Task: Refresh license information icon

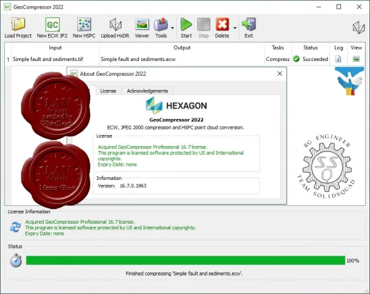Action: coord(15,227)
